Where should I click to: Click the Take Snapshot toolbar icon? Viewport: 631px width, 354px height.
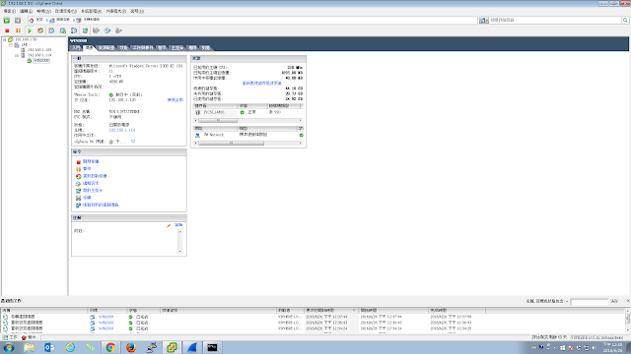coord(51,30)
